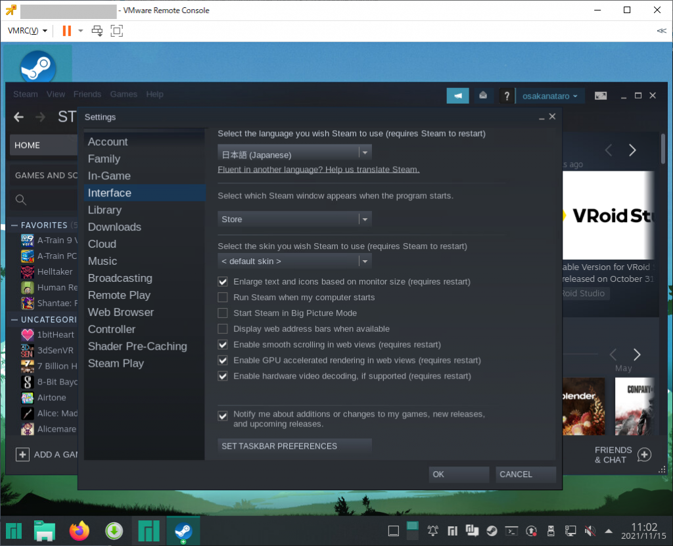Open the file manager from taskbar

[x=45, y=531]
